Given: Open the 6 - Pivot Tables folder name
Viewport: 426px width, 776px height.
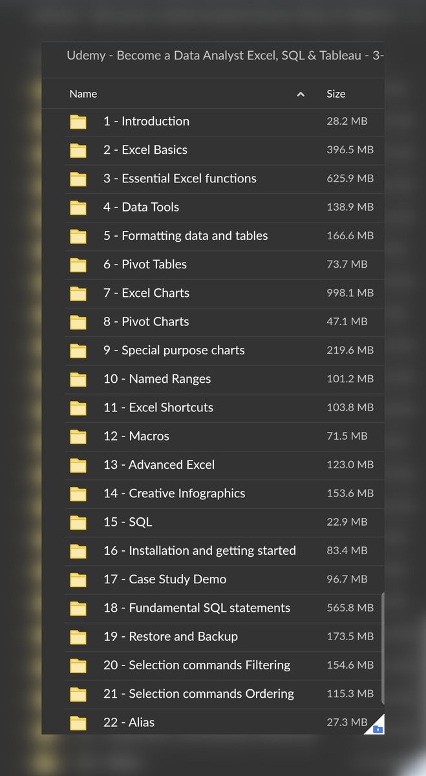Looking at the screenshot, I should (x=145, y=264).
